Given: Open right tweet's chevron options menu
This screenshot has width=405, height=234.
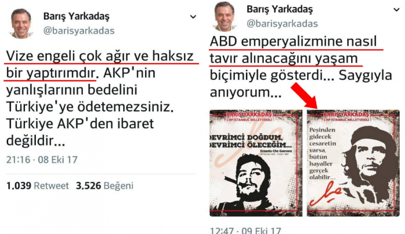Looking at the screenshot, I should point(396,10).
